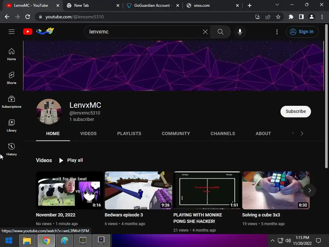The height and width of the screenshot is (247, 329).
Task: Click the Pong game video thumbnail
Action: coord(207,190)
